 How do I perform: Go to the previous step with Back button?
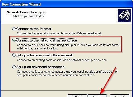pyautogui.click(x=77, y=96)
